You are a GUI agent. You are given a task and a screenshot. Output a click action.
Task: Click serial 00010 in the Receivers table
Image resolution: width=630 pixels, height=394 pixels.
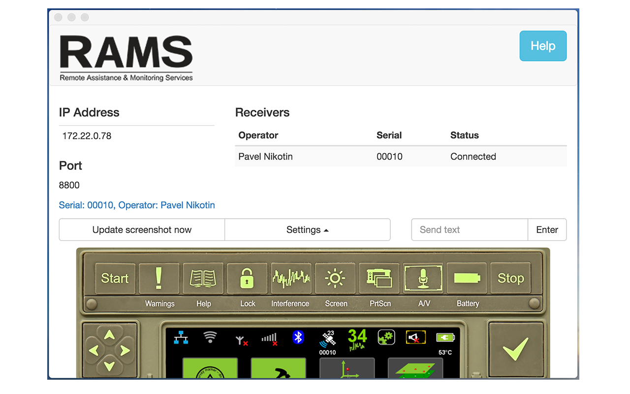[389, 157]
